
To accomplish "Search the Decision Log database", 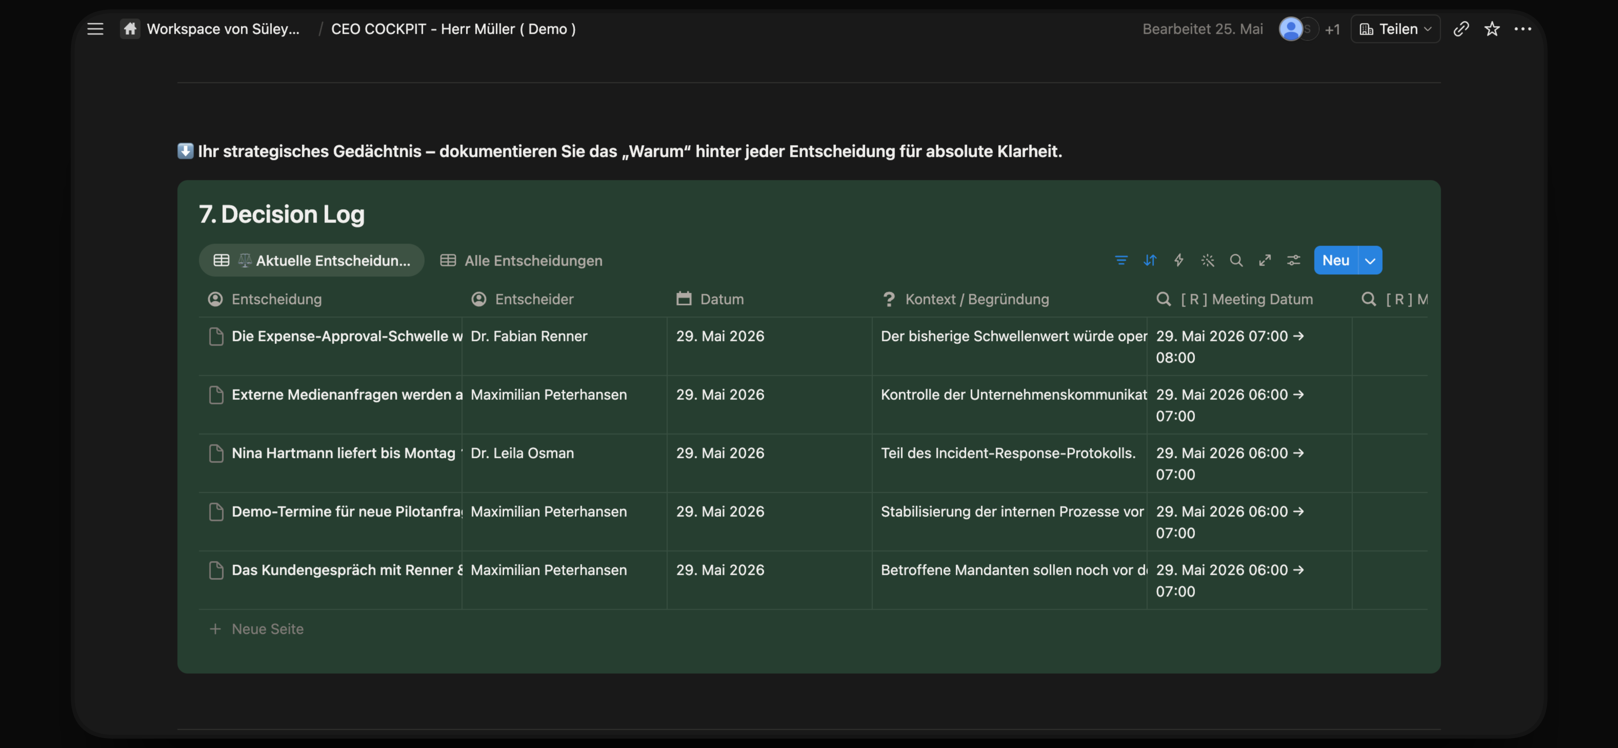I will [1236, 260].
